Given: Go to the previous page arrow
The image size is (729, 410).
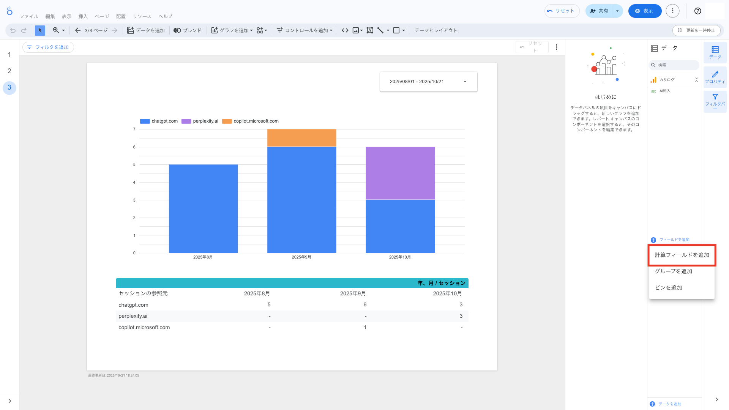Looking at the screenshot, I should tap(78, 30).
